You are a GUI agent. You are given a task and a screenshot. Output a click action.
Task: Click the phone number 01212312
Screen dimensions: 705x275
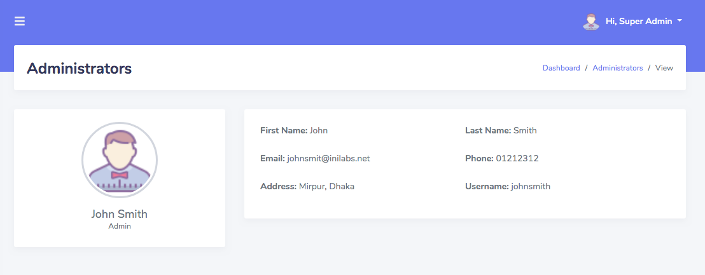tap(517, 158)
